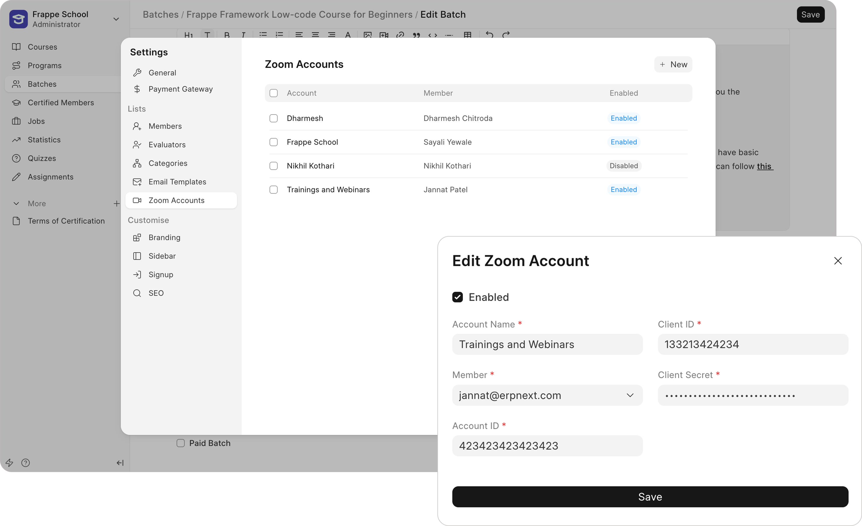Go to Batches in the main sidebar
The image size is (862, 526).
point(63,84)
